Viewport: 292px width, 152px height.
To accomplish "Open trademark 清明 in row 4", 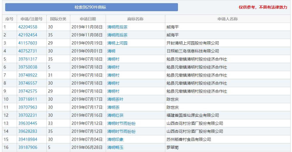I will click(x=111, y=51).
